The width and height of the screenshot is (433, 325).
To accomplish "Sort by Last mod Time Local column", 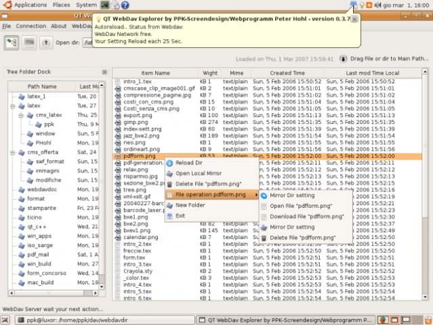I will click(x=373, y=73).
